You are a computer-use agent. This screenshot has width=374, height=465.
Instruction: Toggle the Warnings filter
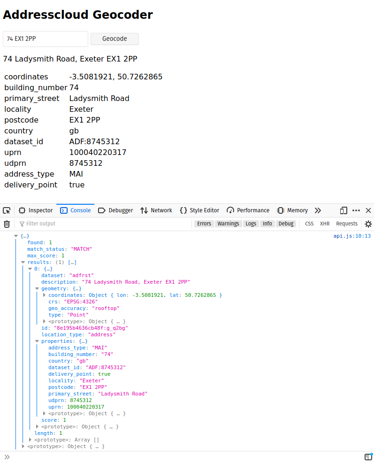228,224
